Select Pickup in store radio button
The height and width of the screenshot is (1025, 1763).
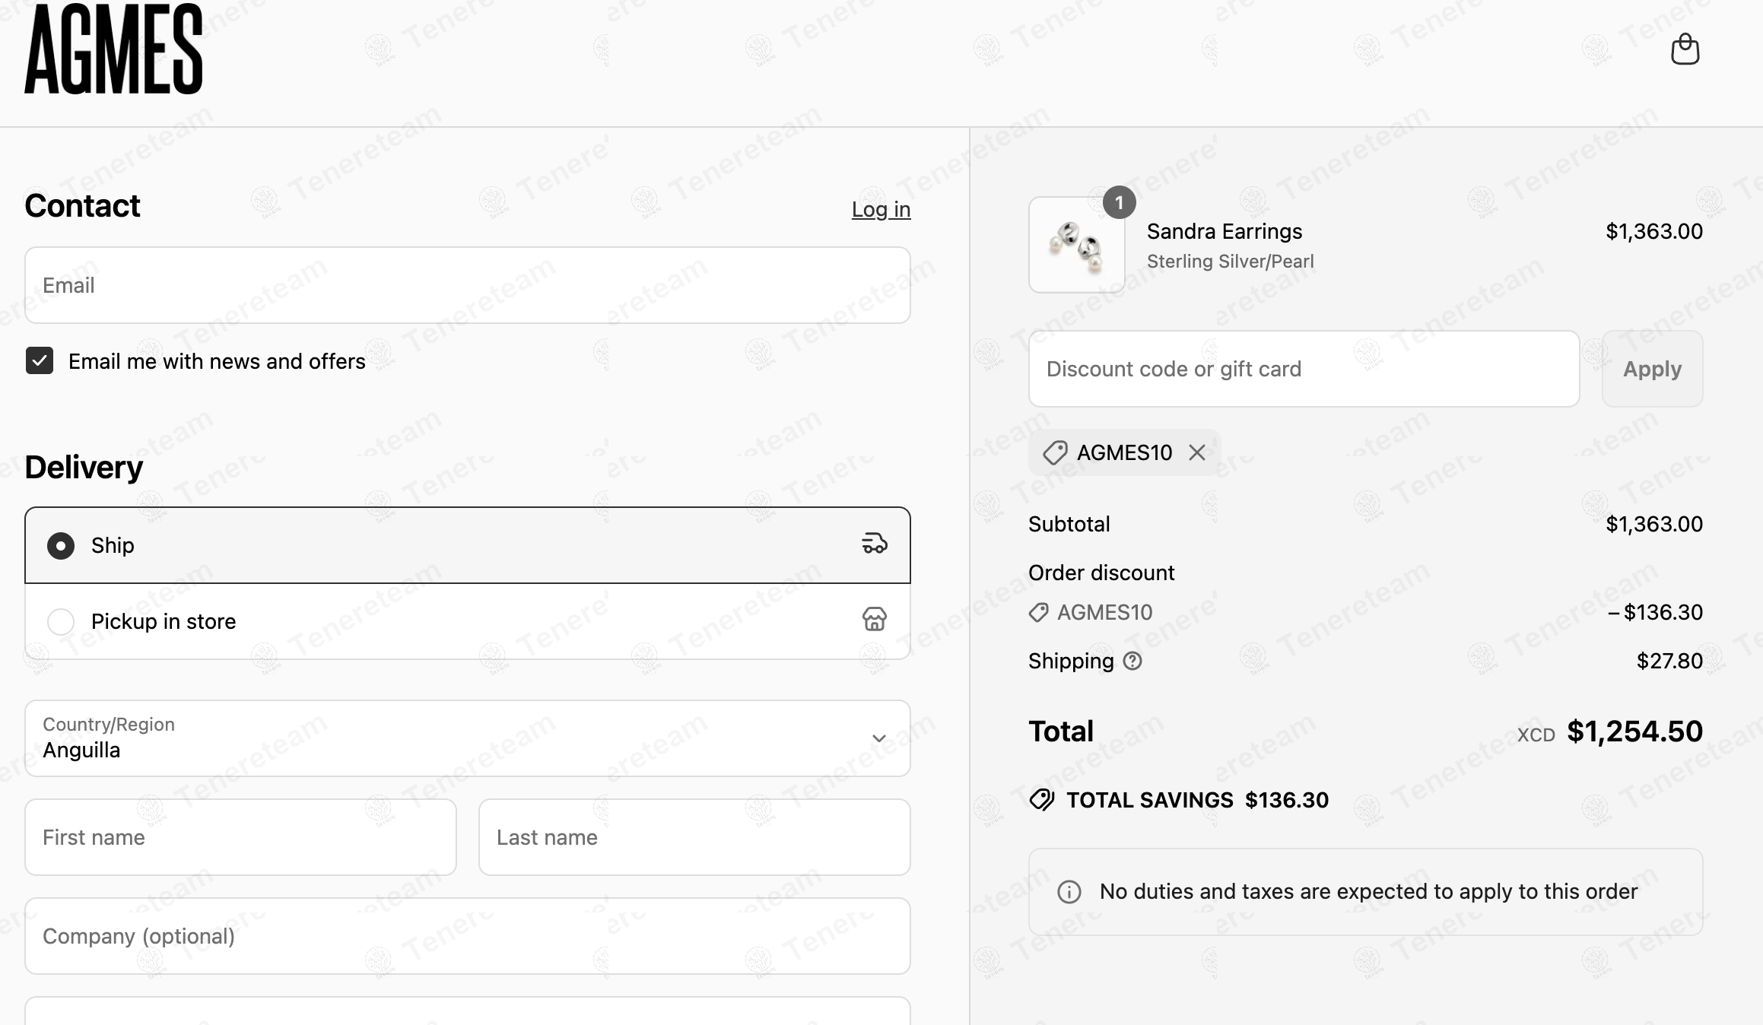coord(61,621)
